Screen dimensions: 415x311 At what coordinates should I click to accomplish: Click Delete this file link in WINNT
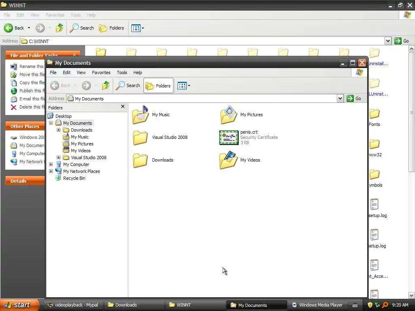(32, 107)
